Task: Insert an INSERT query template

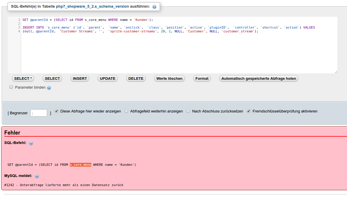Action: pos(80,79)
